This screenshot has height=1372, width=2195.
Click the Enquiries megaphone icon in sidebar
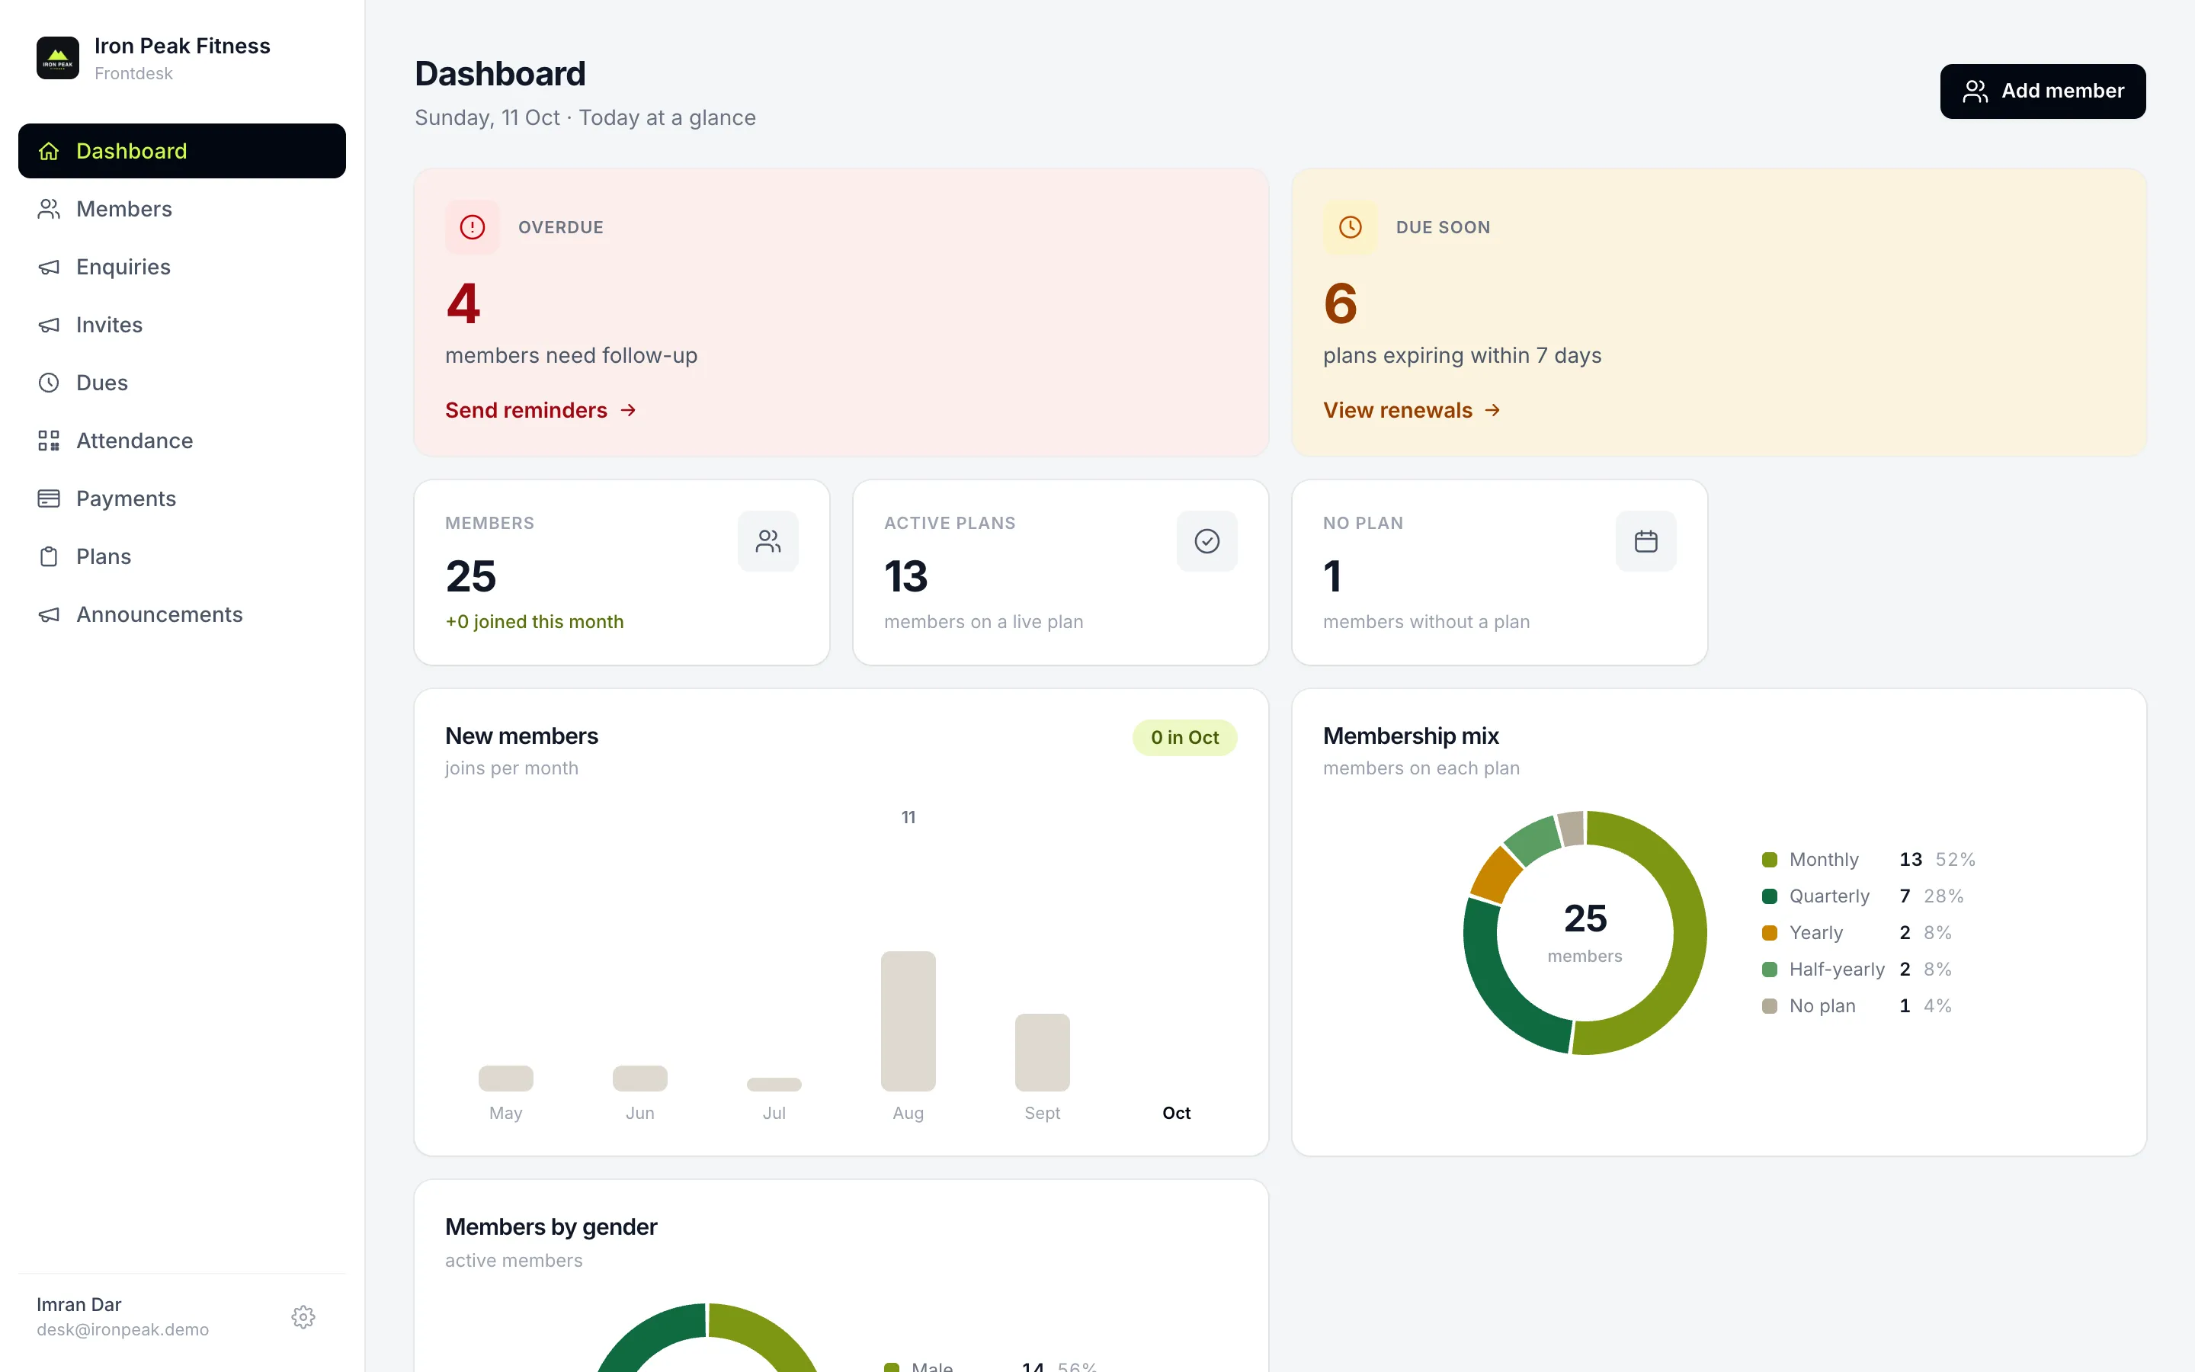coord(49,267)
